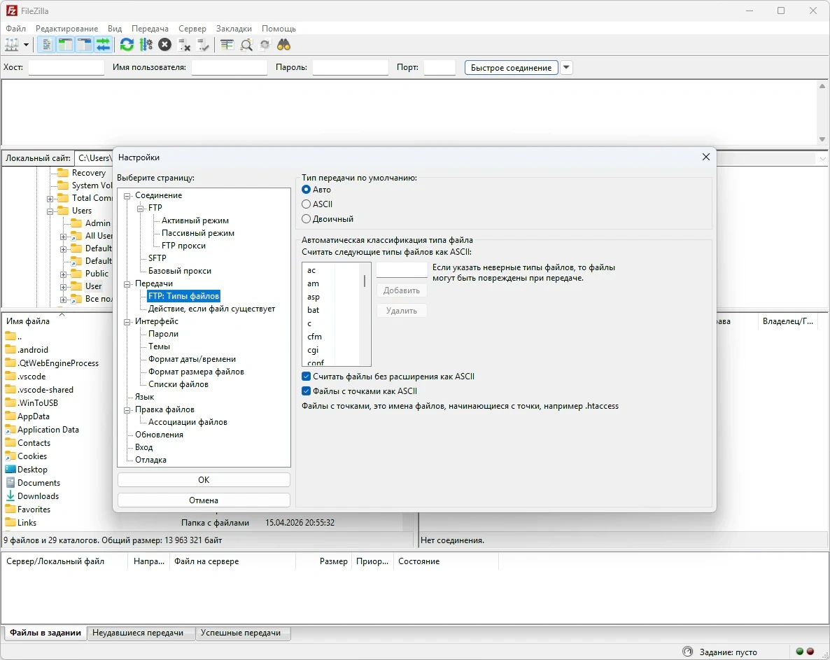Collapse the Правка файлов tree node
Image resolution: width=830 pixels, height=660 pixels.
(x=127, y=410)
